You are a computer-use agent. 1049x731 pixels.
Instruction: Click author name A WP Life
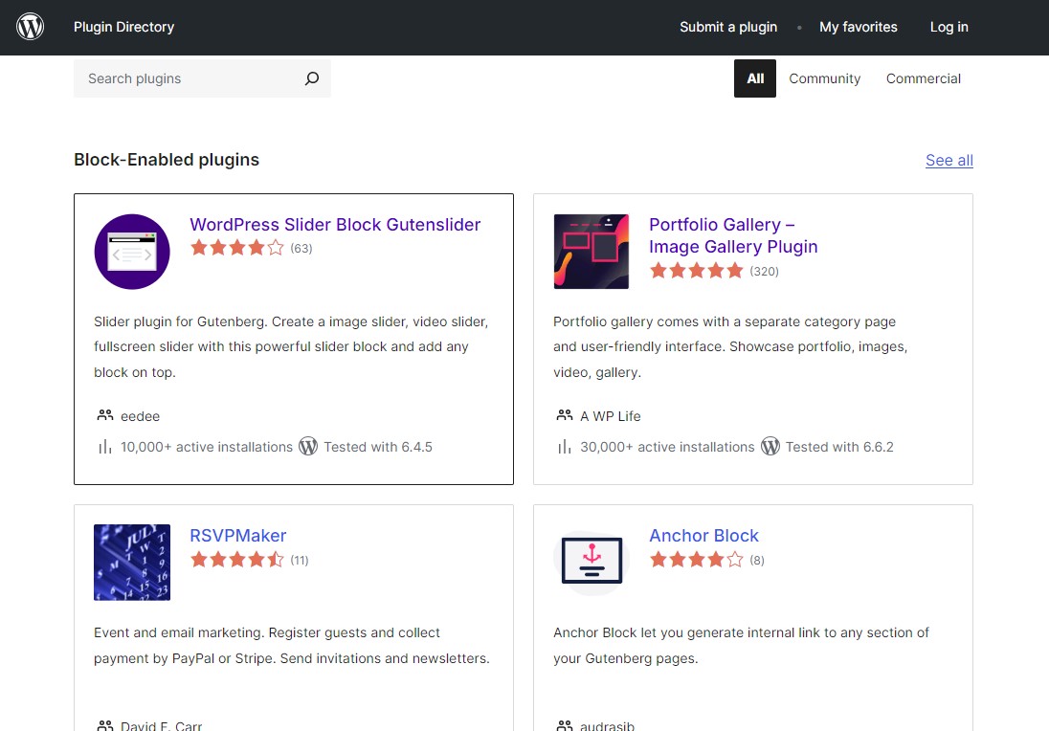pos(610,416)
